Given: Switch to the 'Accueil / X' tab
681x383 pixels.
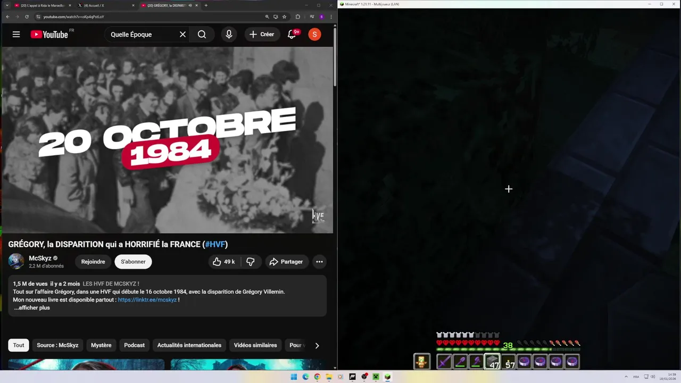Looking at the screenshot, I should 105,5.
